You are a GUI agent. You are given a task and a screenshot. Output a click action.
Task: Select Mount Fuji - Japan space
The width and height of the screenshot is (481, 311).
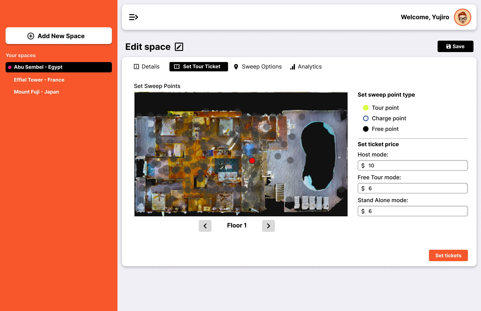point(36,92)
